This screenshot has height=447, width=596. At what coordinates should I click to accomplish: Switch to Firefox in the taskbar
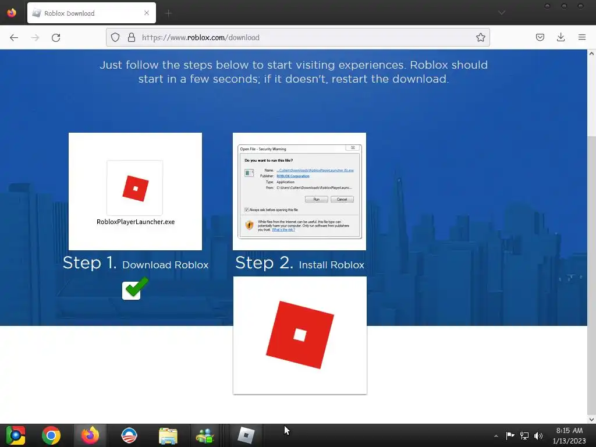[x=90, y=435]
